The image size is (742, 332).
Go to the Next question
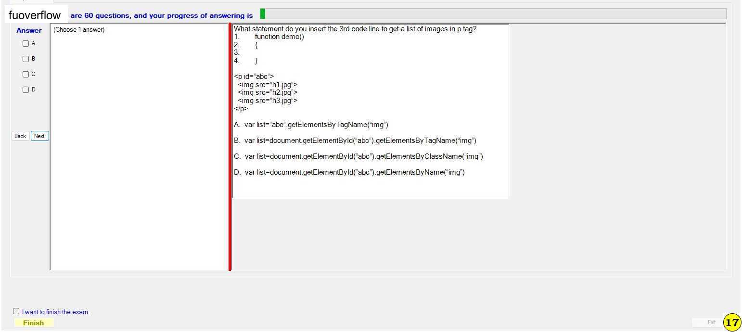39,136
